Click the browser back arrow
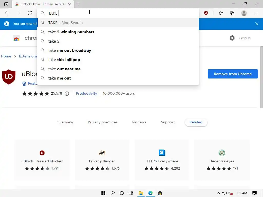The height and width of the screenshot is (197, 263). (x=7, y=13)
